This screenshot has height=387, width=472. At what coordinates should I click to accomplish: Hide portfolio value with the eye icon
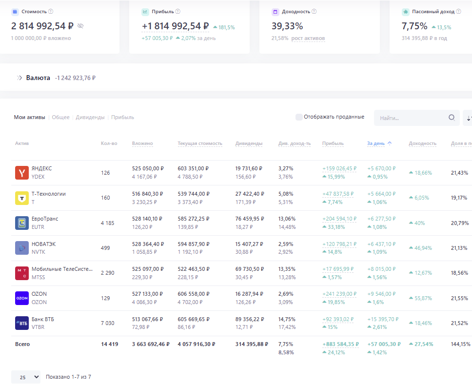point(80,26)
